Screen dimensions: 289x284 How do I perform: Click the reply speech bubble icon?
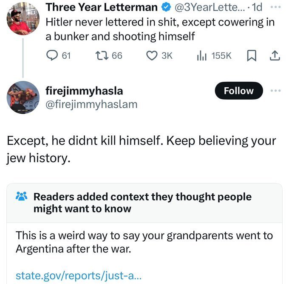point(51,56)
